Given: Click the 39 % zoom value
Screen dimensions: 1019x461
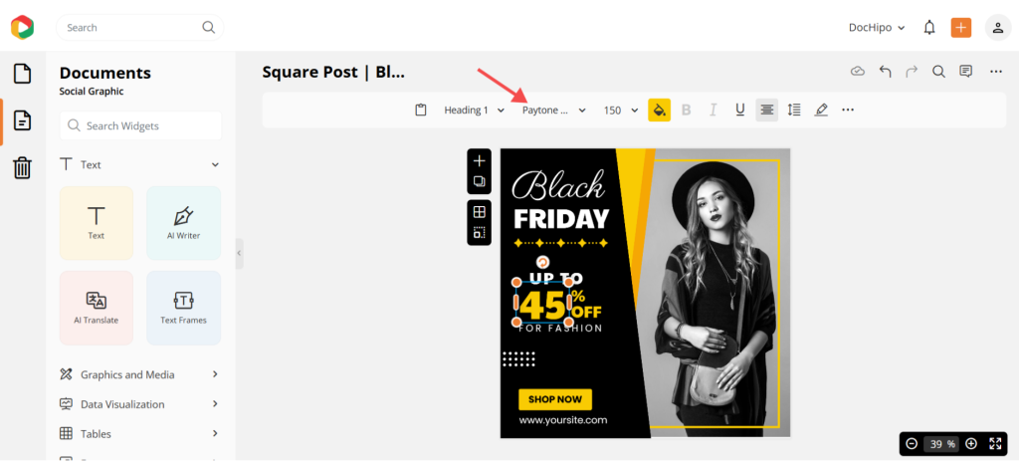Looking at the screenshot, I should [941, 444].
